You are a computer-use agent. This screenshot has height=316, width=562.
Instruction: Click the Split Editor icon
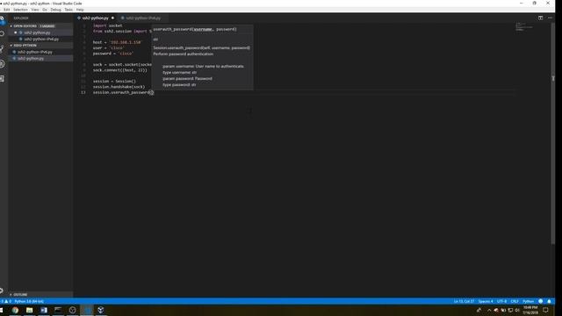coord(540,18)
